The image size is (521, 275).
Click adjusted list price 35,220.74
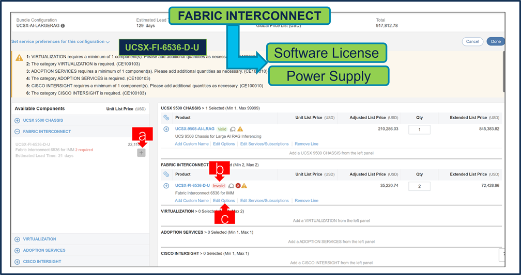[x=389, y=185]
